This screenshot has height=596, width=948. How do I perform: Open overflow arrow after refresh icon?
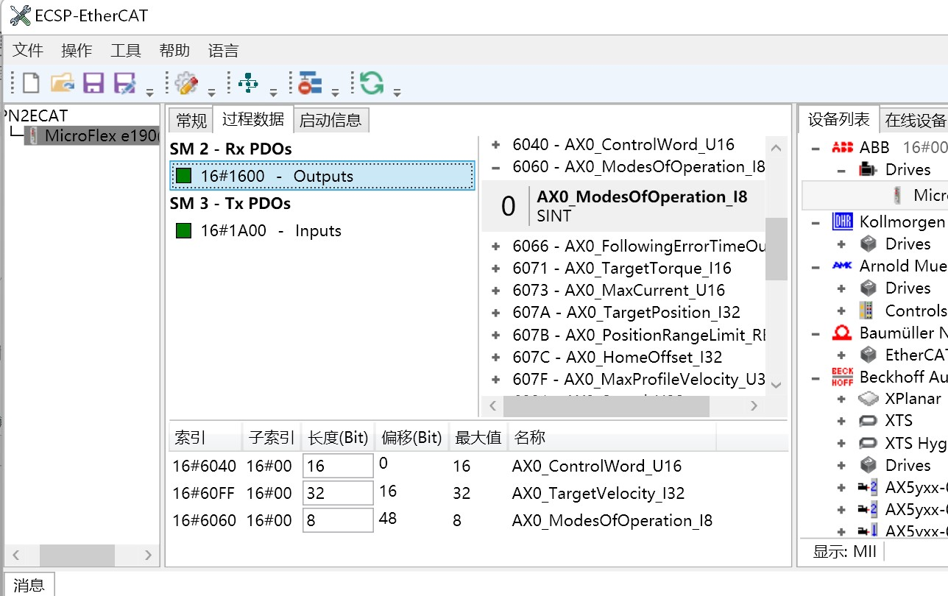coord(397,93)
